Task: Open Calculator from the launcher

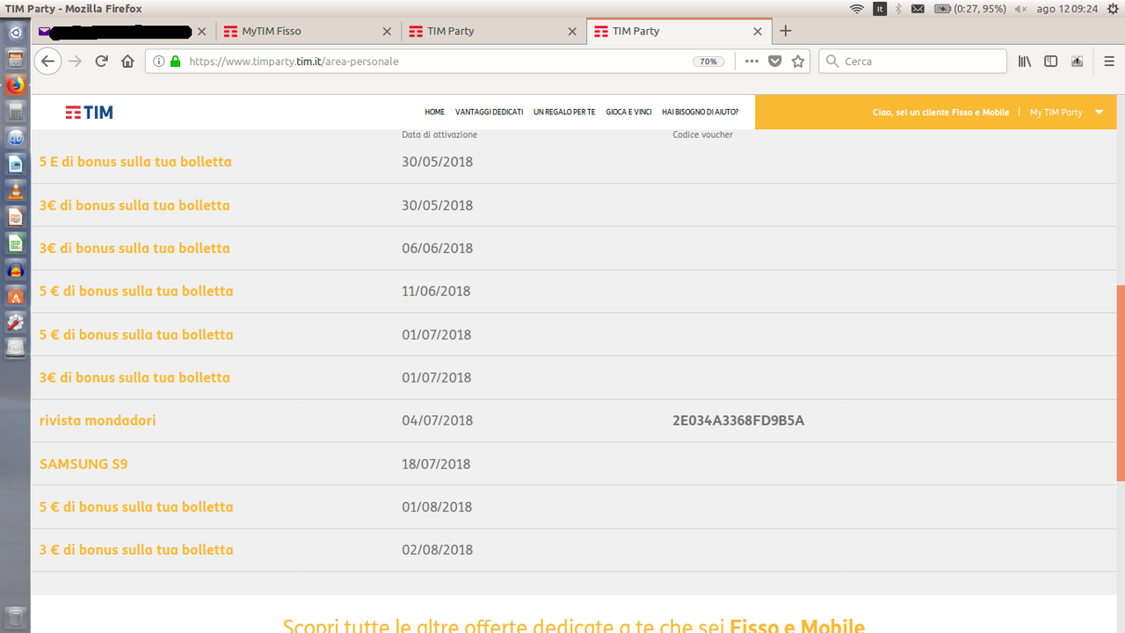Action: (15, 112)
